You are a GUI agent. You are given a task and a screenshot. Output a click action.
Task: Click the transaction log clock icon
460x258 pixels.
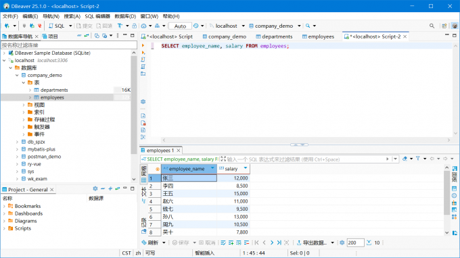click(196, 26)
